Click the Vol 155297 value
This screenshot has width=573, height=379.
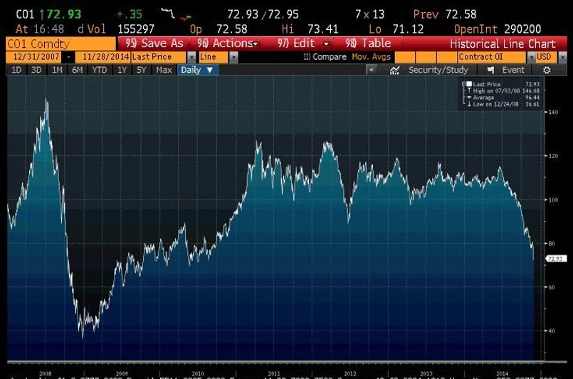[136, 29]
